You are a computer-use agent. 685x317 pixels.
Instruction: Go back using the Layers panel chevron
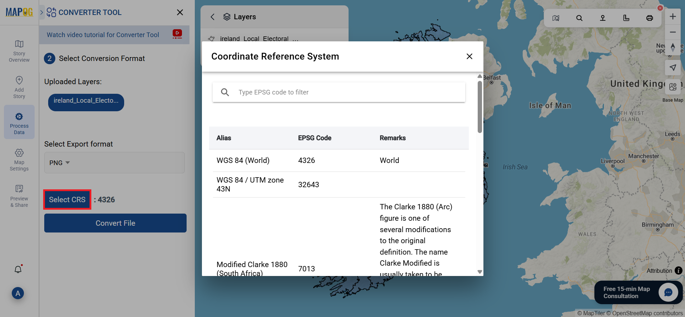[213, 17]
